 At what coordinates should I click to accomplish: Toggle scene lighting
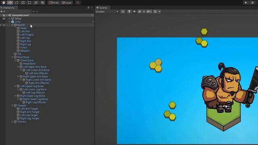coord(129,12)
